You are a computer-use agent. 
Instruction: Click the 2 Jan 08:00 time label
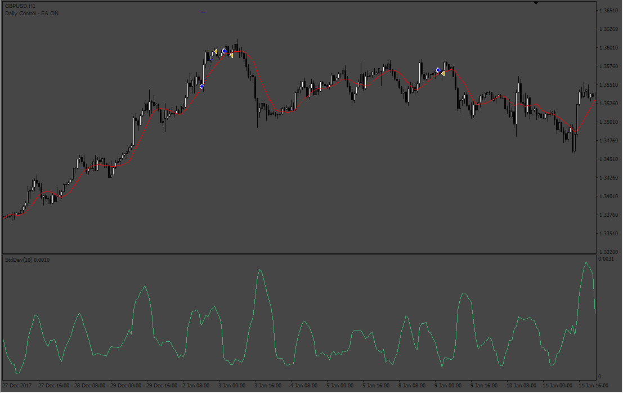tap(196, 386)
